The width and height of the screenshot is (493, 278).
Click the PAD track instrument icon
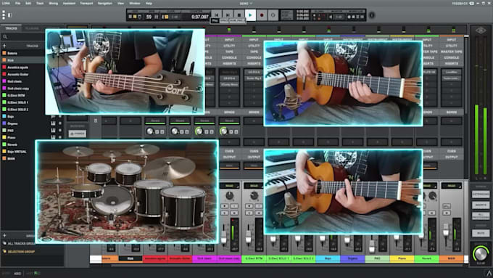[x=53, y=131]
